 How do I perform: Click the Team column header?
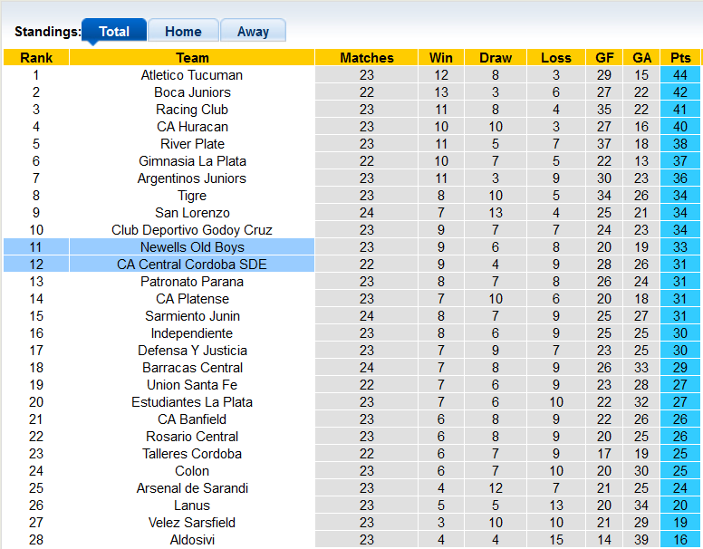pos(192,58)
